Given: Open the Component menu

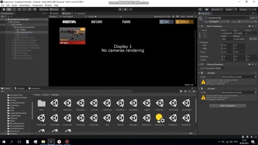Looking at the screenshot, I should click(37, 5).
